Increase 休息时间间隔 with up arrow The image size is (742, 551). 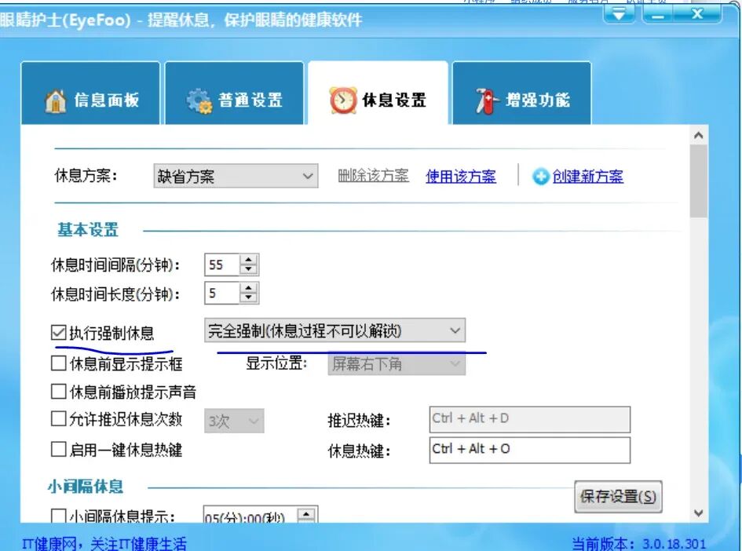(249, 260)
